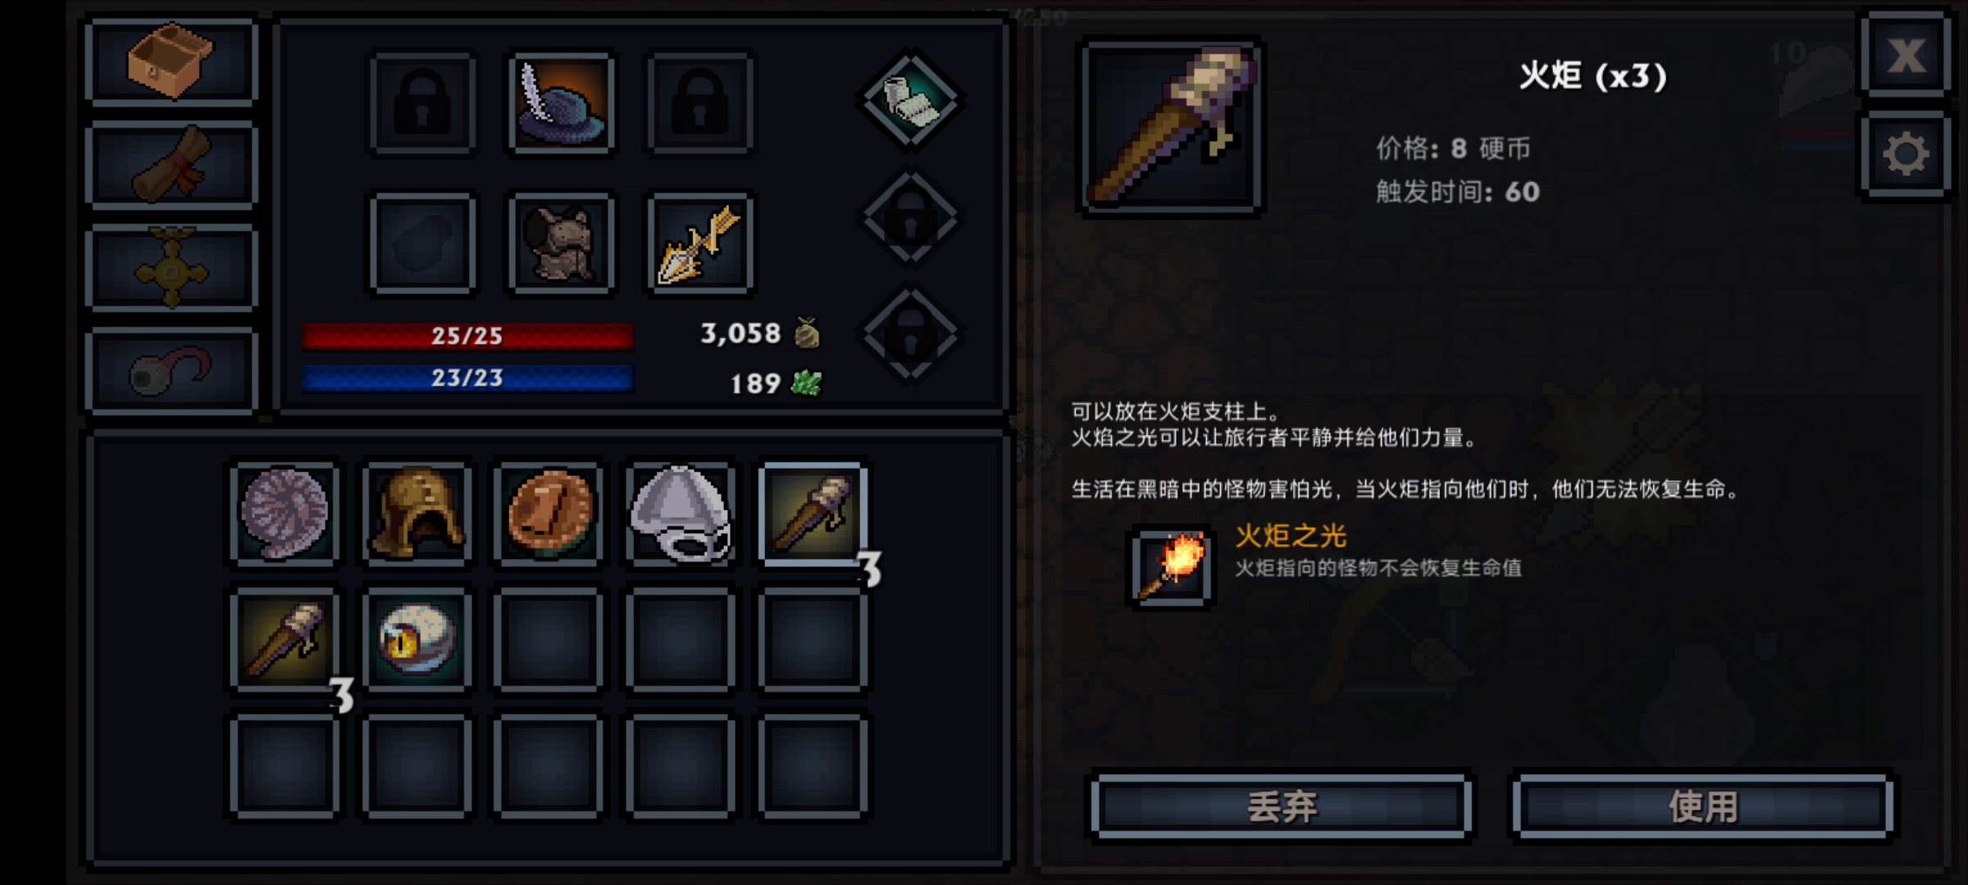Select the equipped armor slot
The height and width of the screenshot is (885, 1968).
coord(562,243)
